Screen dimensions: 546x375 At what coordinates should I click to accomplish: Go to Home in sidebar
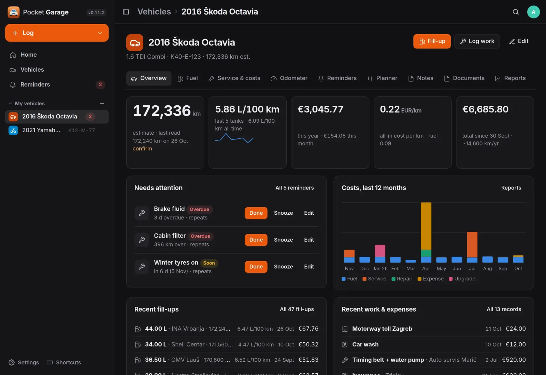tap(57, 55)
